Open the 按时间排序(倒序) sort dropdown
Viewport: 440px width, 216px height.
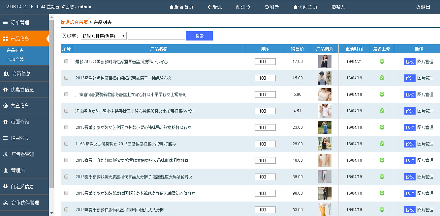tap(104, 36)
